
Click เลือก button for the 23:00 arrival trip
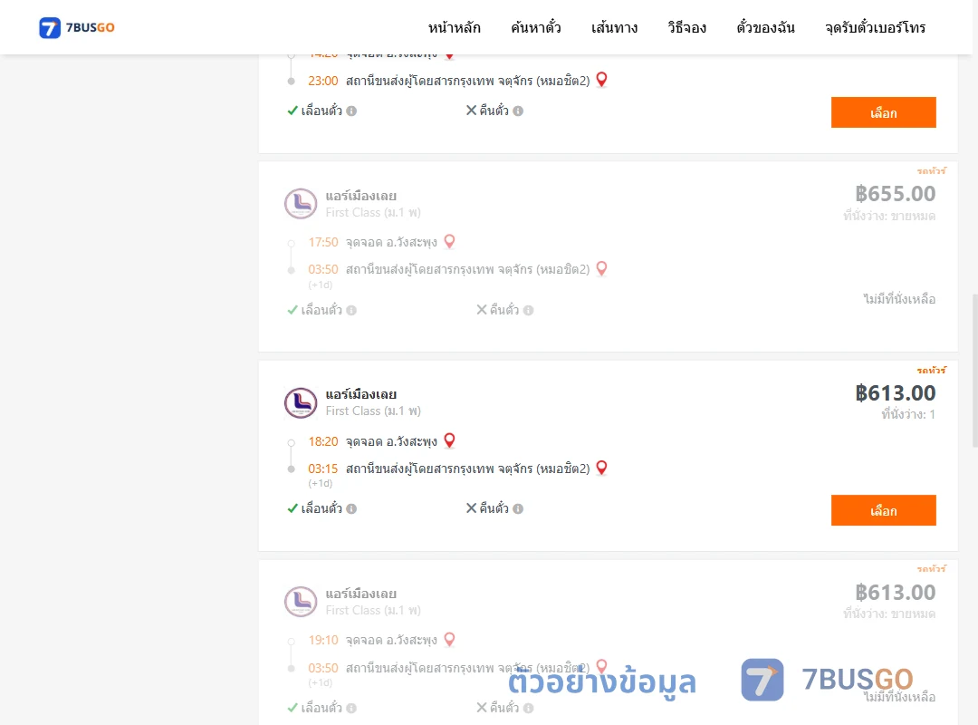883,112
